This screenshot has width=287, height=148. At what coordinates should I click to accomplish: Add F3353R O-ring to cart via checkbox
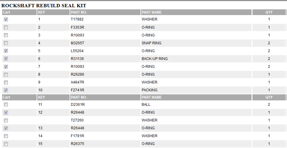[x=6, y=27]
